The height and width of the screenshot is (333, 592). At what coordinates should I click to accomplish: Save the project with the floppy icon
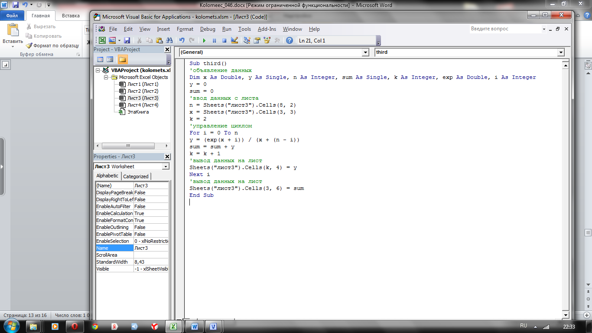click(x=127, y=40)
